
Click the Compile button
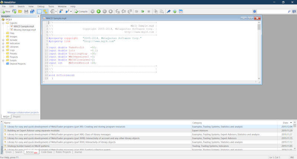(x=81, y=11)
